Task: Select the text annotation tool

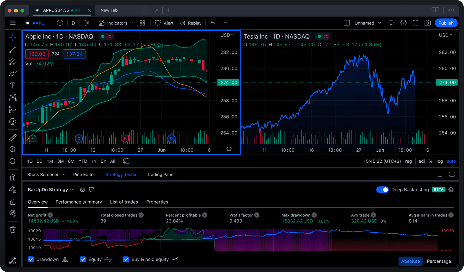Action: pyautogui.click(x=12, y=85)
